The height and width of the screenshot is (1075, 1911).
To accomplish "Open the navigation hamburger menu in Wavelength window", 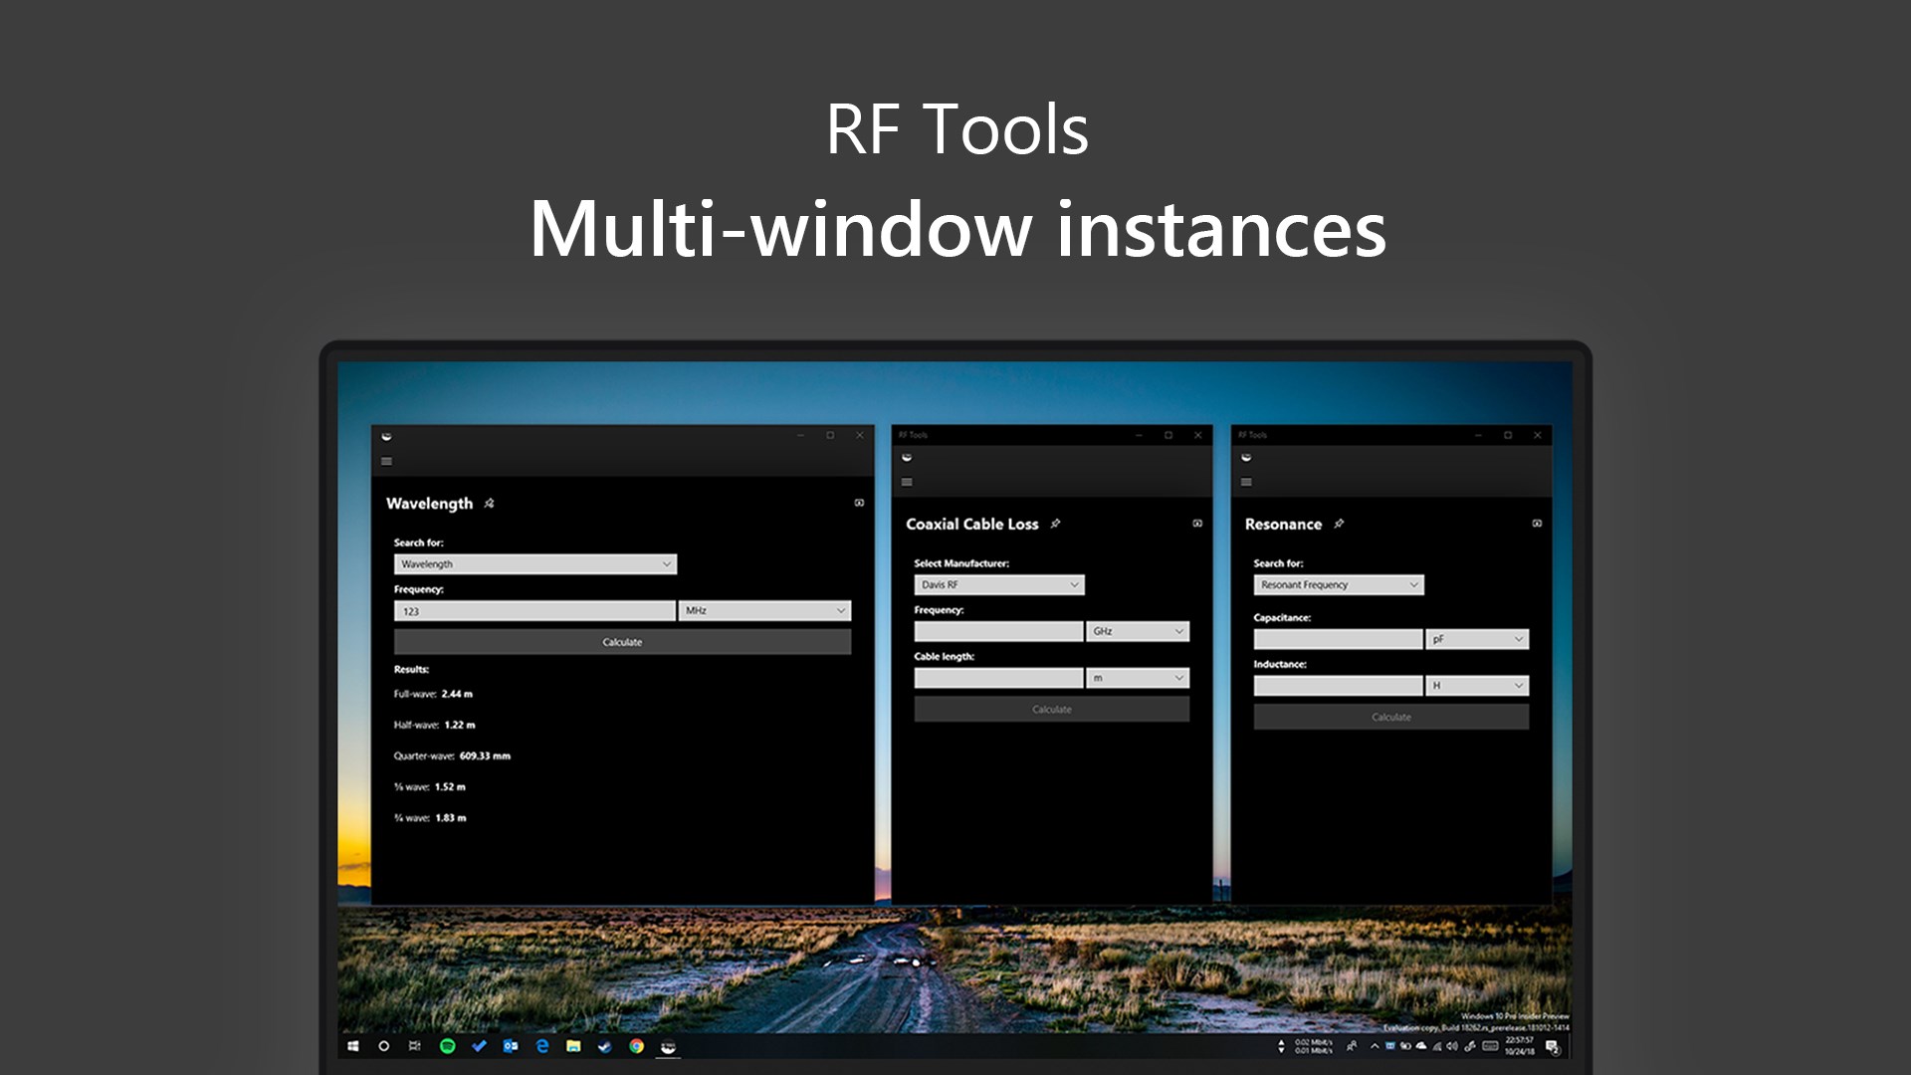I will pos(385,461).
